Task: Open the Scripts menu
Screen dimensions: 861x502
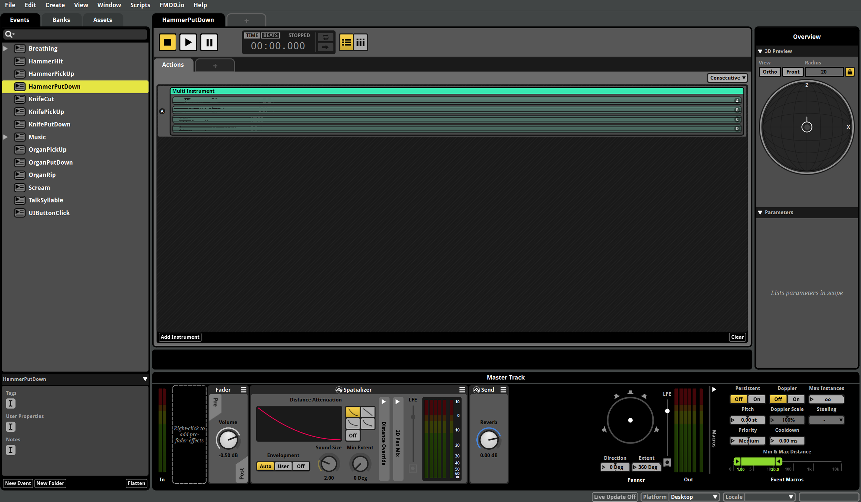Action: (140, 5)
